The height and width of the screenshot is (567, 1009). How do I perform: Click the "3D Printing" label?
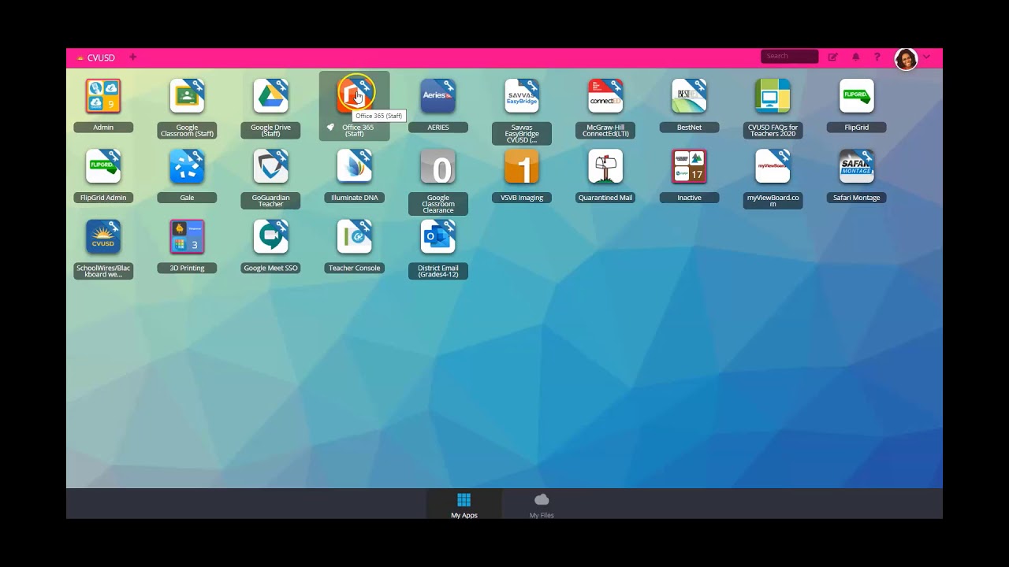[x=187, y=268]
